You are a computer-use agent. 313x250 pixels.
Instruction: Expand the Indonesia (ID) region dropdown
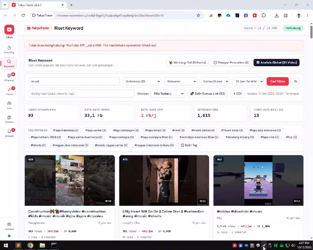point(142,81)
